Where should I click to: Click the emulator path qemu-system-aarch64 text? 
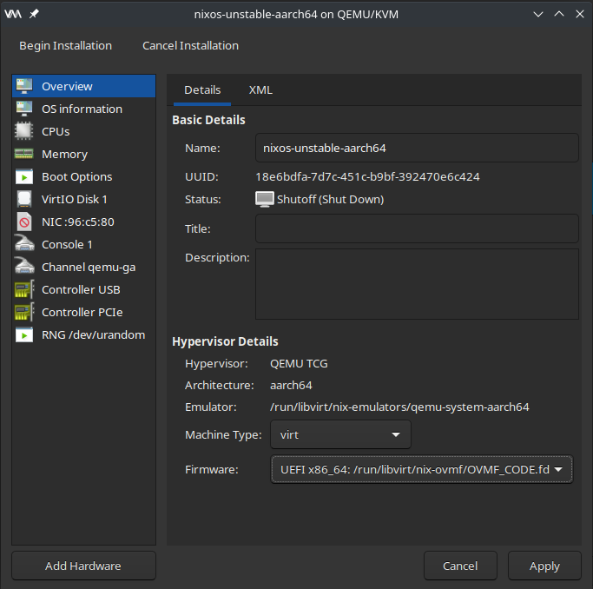coord(399,407)
